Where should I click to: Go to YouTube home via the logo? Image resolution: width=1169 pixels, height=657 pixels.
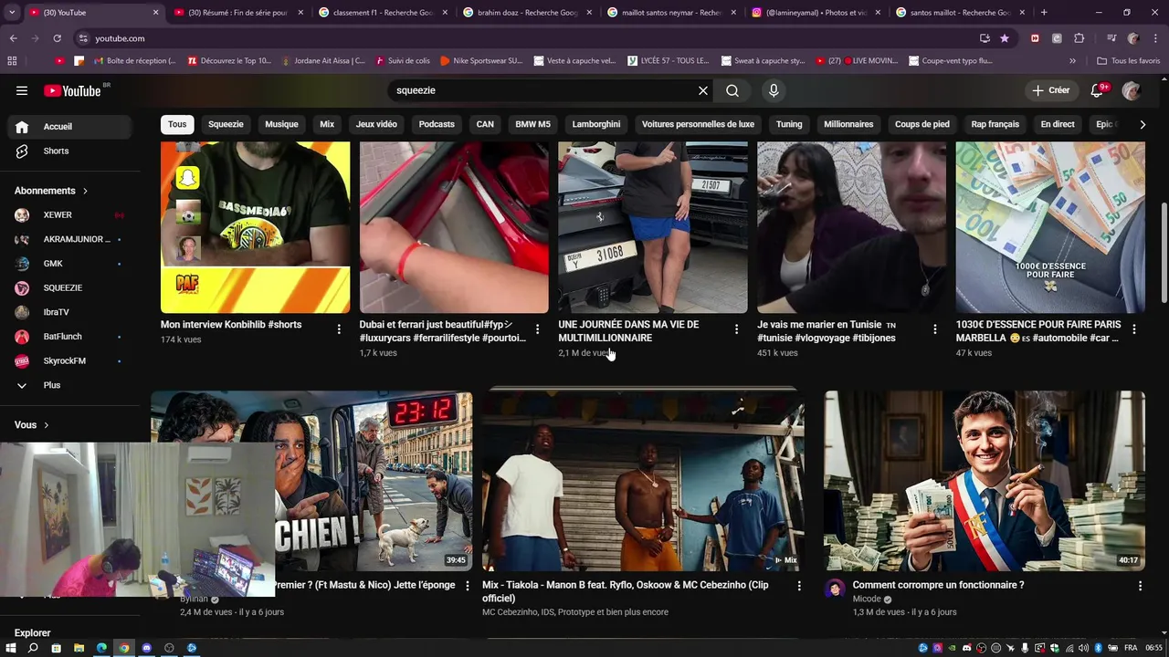pos(72,90)
